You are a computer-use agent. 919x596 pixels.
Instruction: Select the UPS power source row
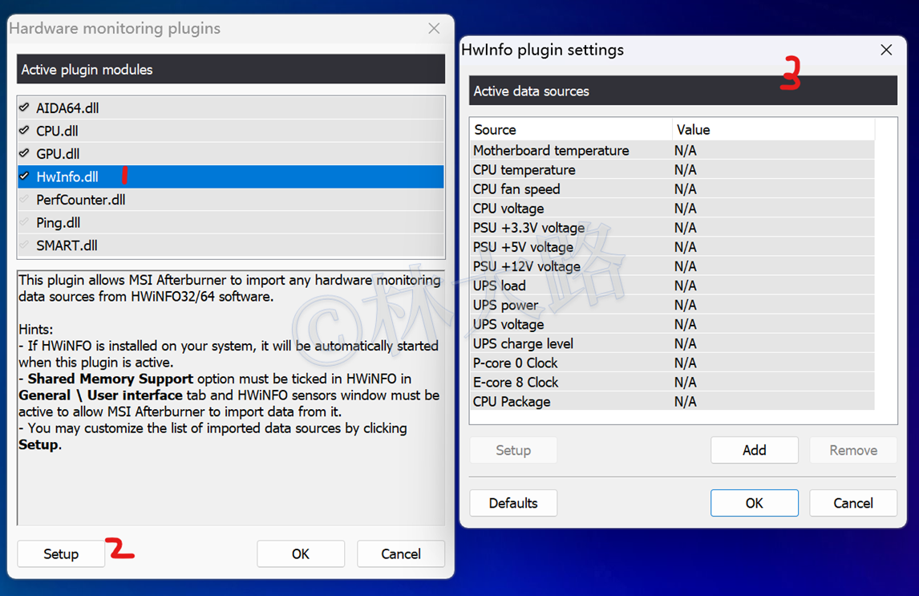pos(672,306)
